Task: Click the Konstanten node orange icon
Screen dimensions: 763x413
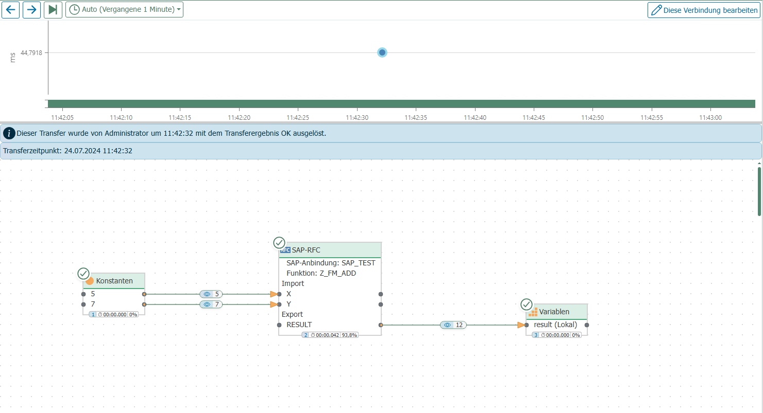Action: coord(90,281)
